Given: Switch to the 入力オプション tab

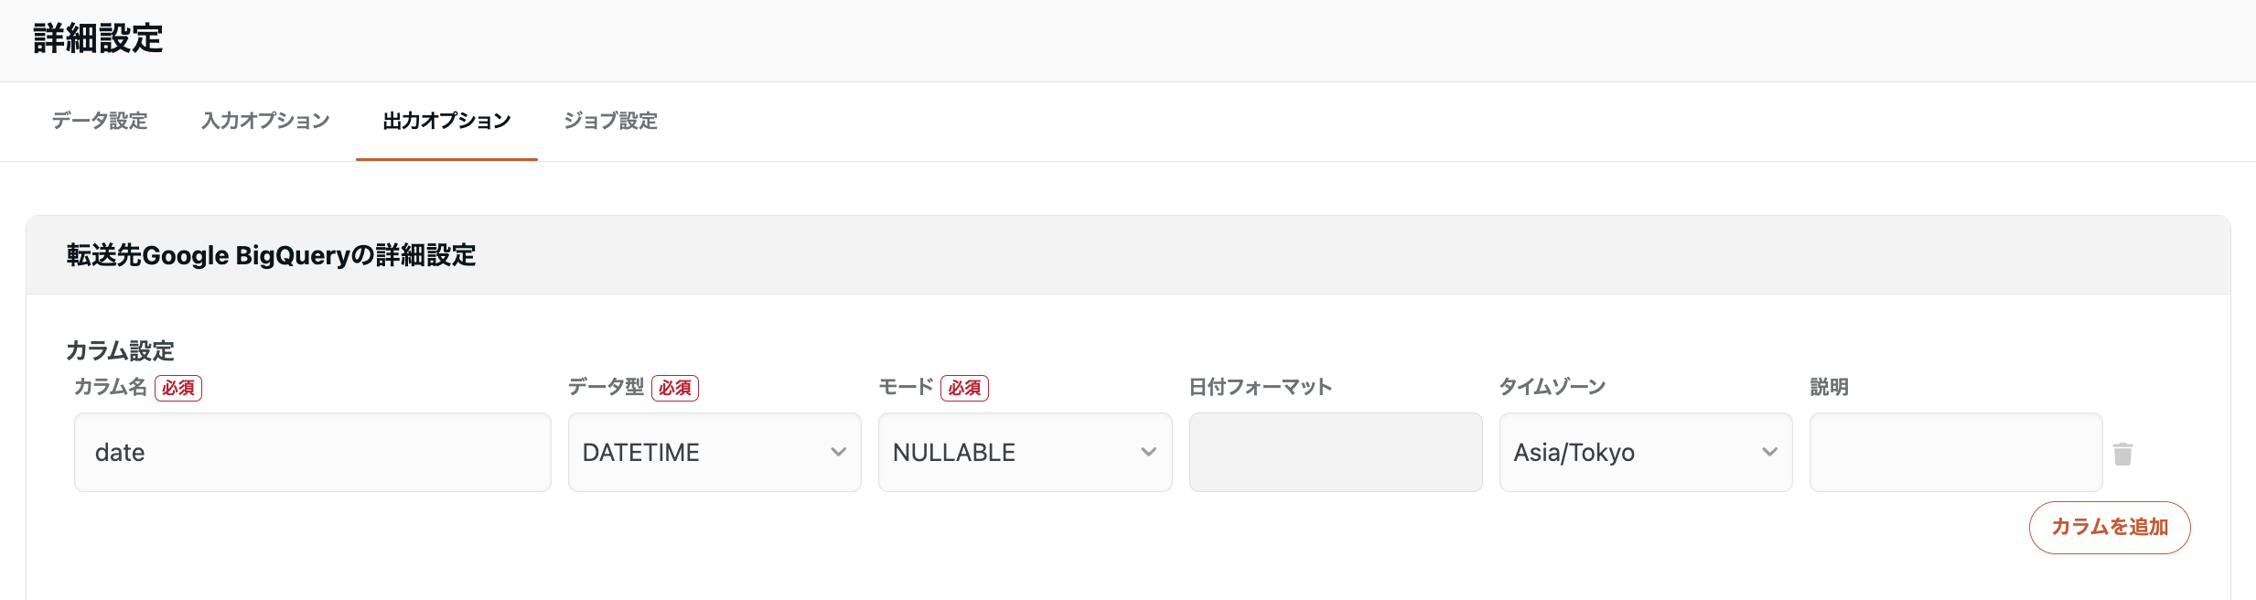Looking at the screenshot, I should pos(264,121).
